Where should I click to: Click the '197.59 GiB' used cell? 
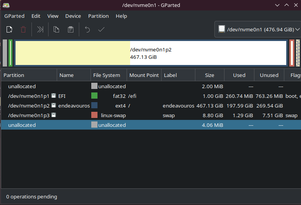pyautogui.click(x=240, y=106)
